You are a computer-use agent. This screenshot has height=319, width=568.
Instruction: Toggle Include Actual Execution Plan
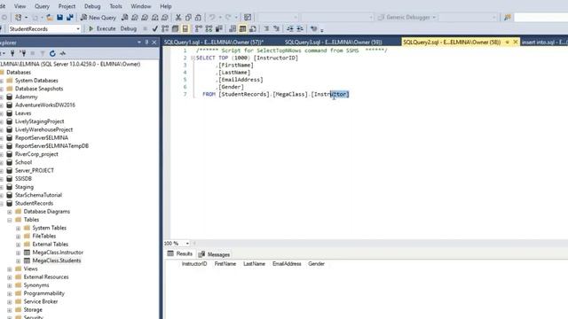pyautogui.click(x=199, y=28)
